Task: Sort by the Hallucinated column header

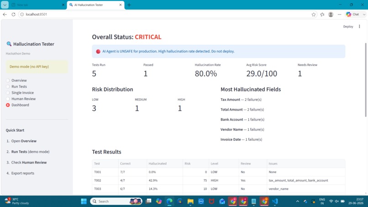Action: click(164, 164)
